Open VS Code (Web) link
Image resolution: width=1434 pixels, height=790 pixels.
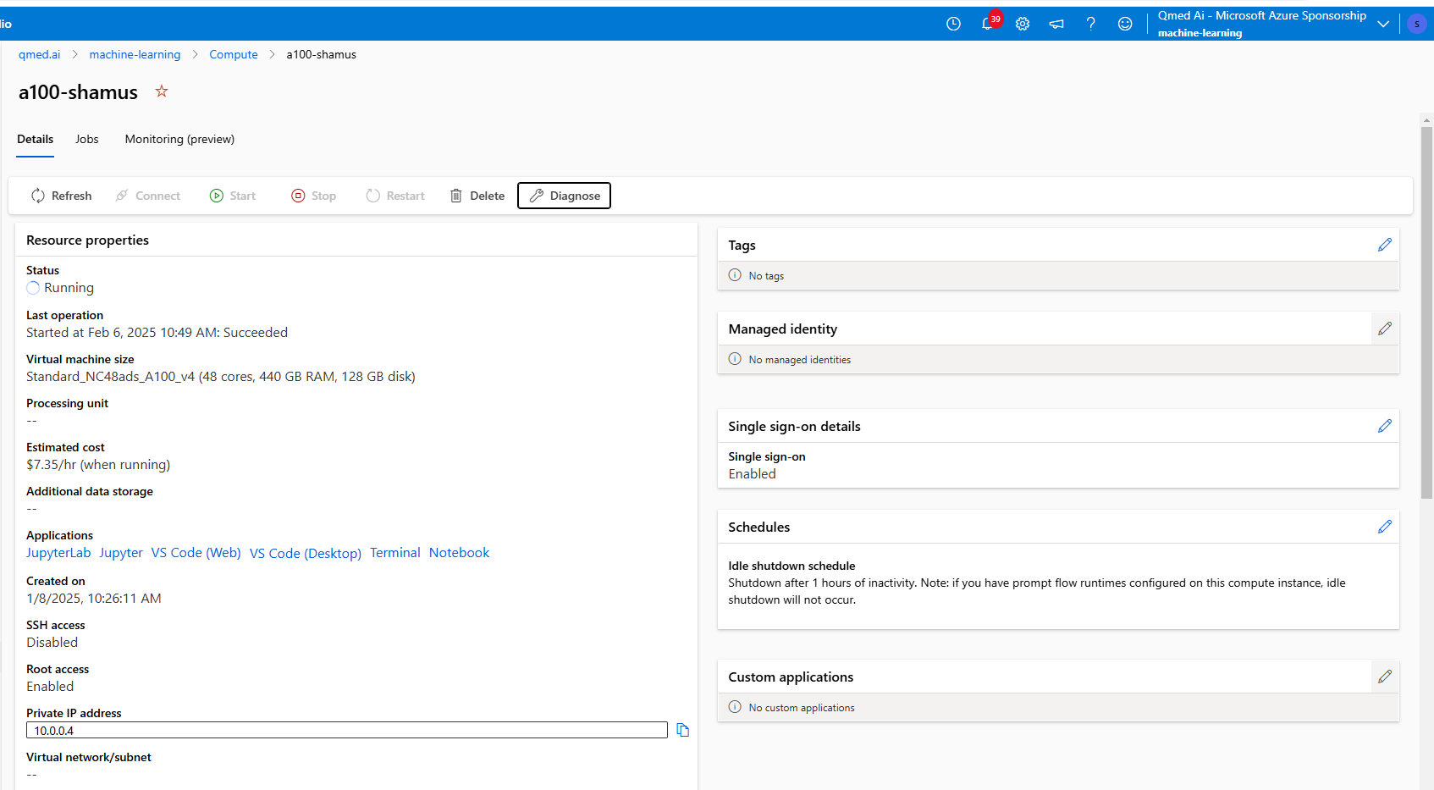click(x=196, y=553)
